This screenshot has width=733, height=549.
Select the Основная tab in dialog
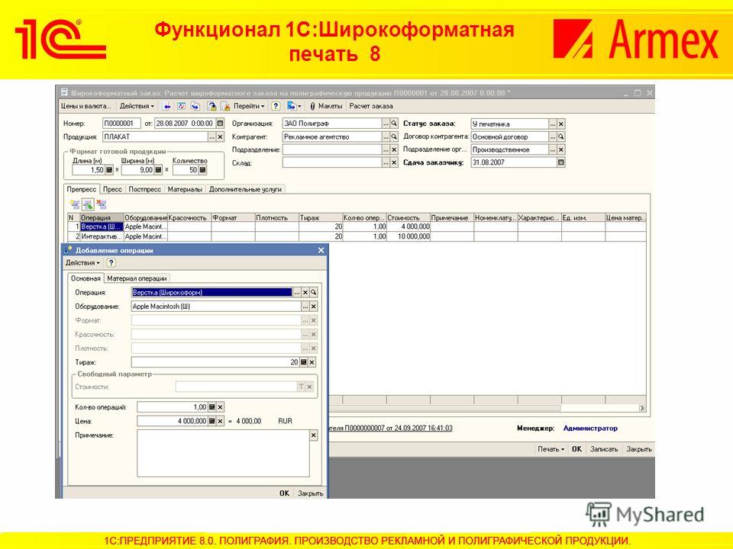pos(86,278)
